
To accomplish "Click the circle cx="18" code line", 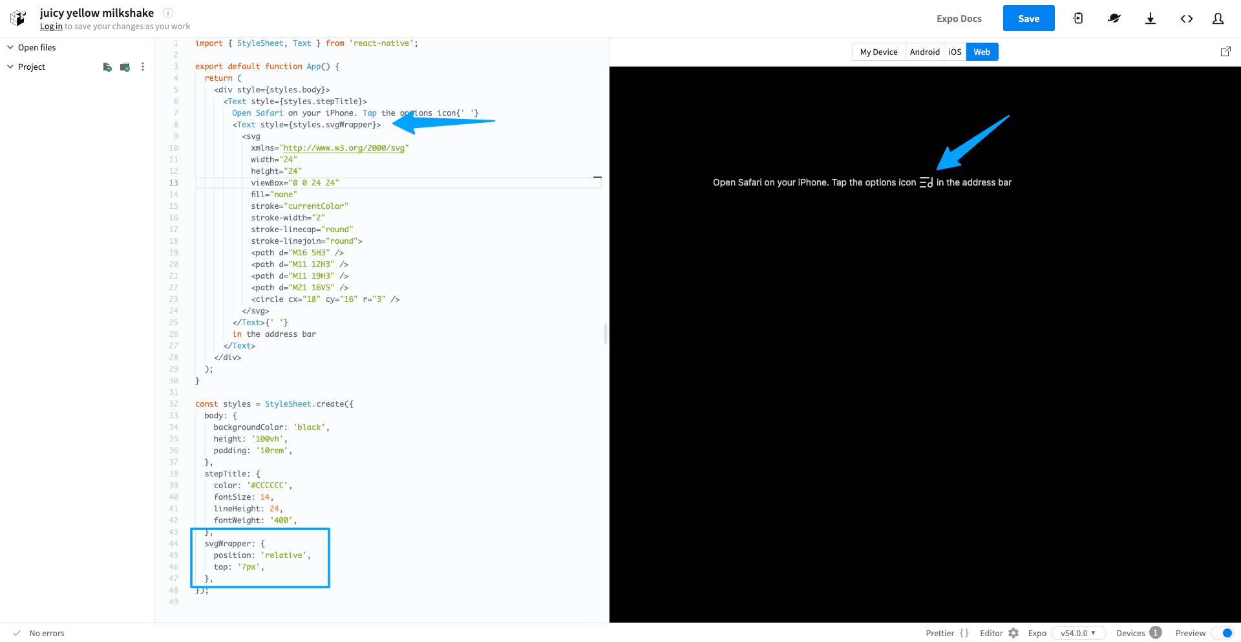I will [x=325, y=299].
